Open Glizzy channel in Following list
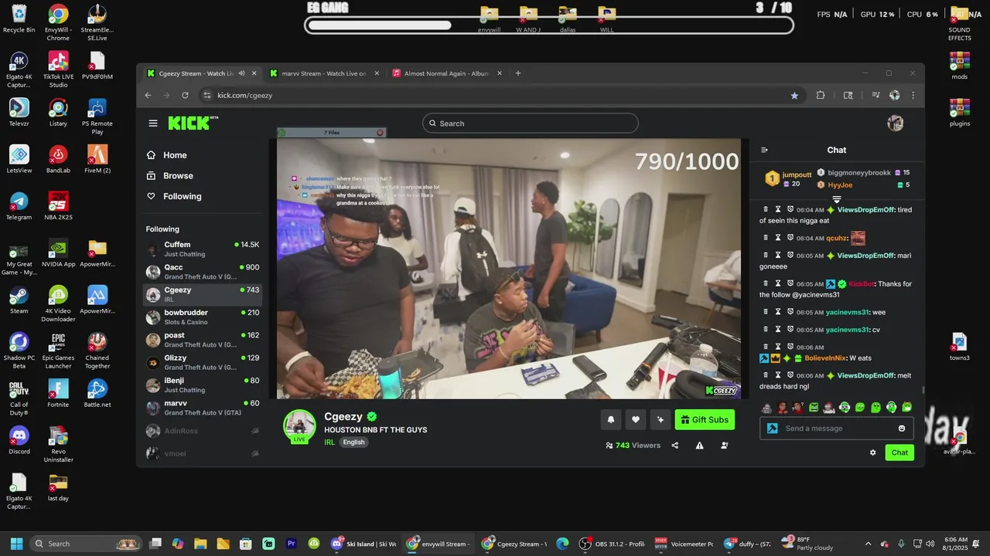Image resolution: width=990 pixels, height=556 pixels. click(203, 362)
